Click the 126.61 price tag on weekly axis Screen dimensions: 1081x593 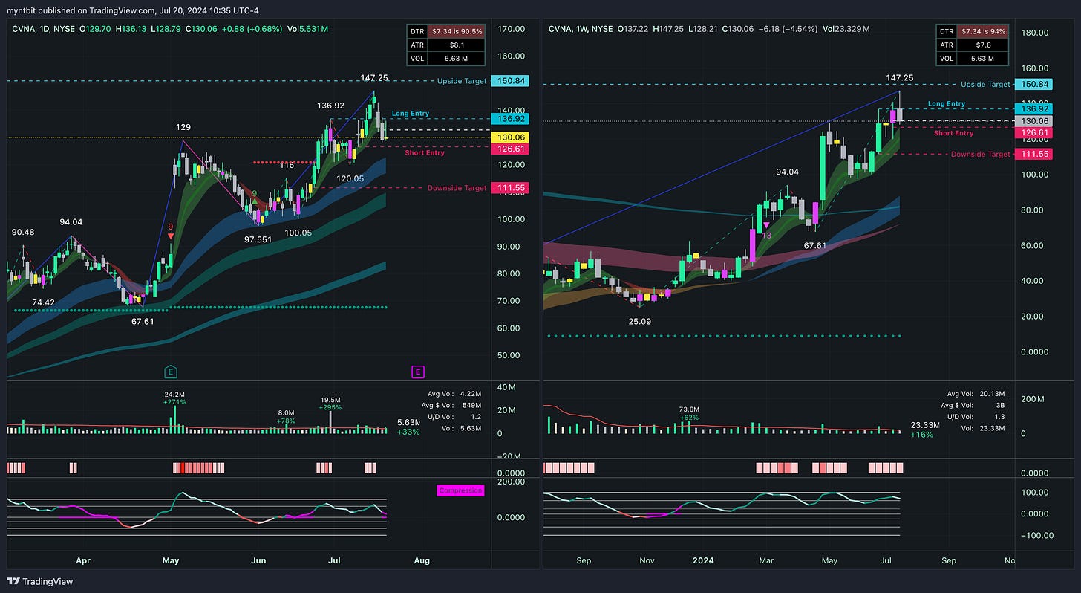click(1034, 133)
